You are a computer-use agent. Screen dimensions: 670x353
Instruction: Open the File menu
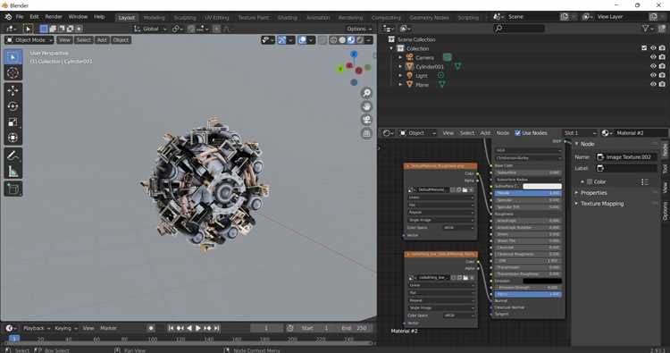point(20,17)
